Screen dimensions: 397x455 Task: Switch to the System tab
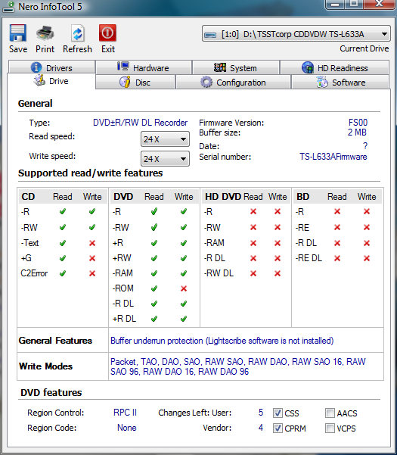point(236,67)
